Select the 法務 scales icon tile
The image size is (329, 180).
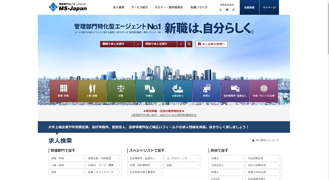tap(121, 91)
